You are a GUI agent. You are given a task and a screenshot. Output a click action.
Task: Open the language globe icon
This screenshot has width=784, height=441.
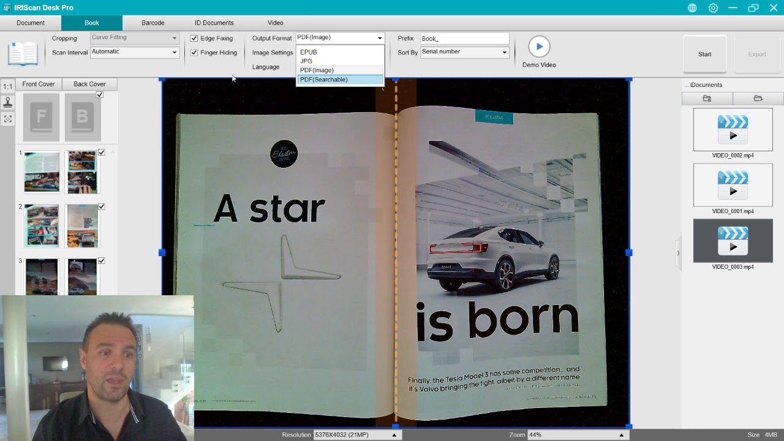point(692,8)
